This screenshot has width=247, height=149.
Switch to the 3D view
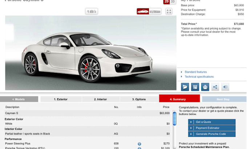173,2
